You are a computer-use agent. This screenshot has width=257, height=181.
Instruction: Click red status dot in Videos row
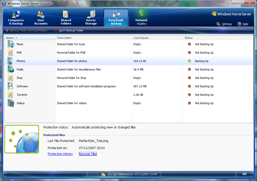pyautogui.click(x=189, y=103)
